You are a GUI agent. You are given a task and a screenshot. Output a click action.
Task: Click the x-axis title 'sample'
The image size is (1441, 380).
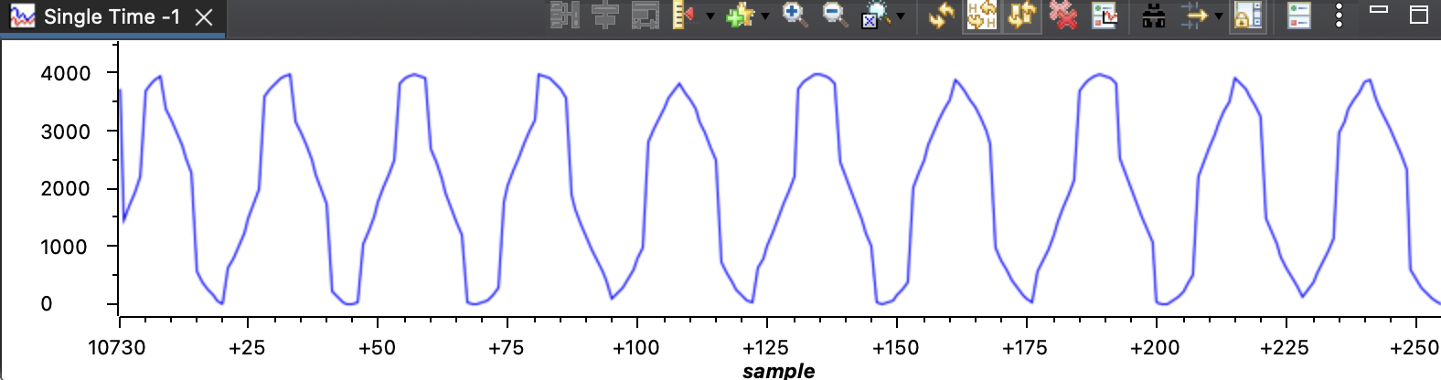point(778,370)
